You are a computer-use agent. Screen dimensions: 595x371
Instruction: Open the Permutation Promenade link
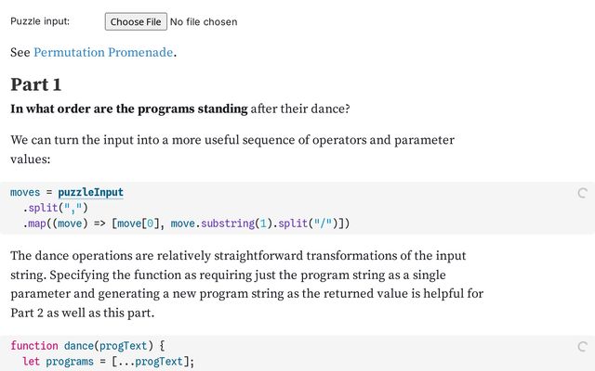103,53
